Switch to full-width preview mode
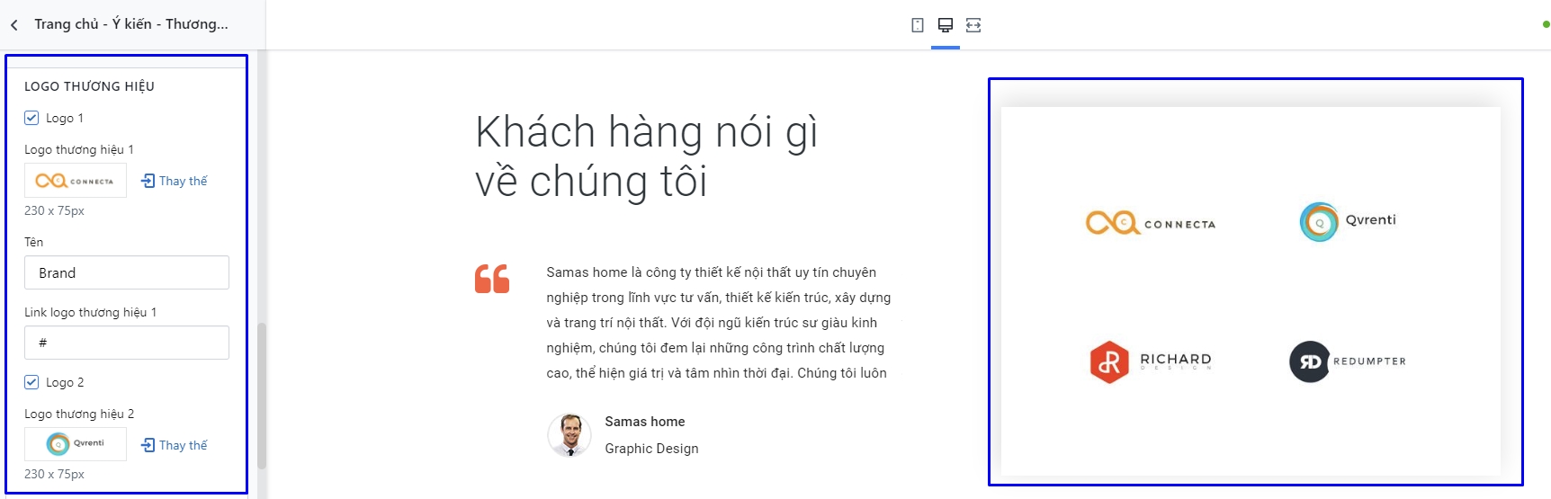The image size is (1551, 499). pyautogui.click(x=973, y=25)
